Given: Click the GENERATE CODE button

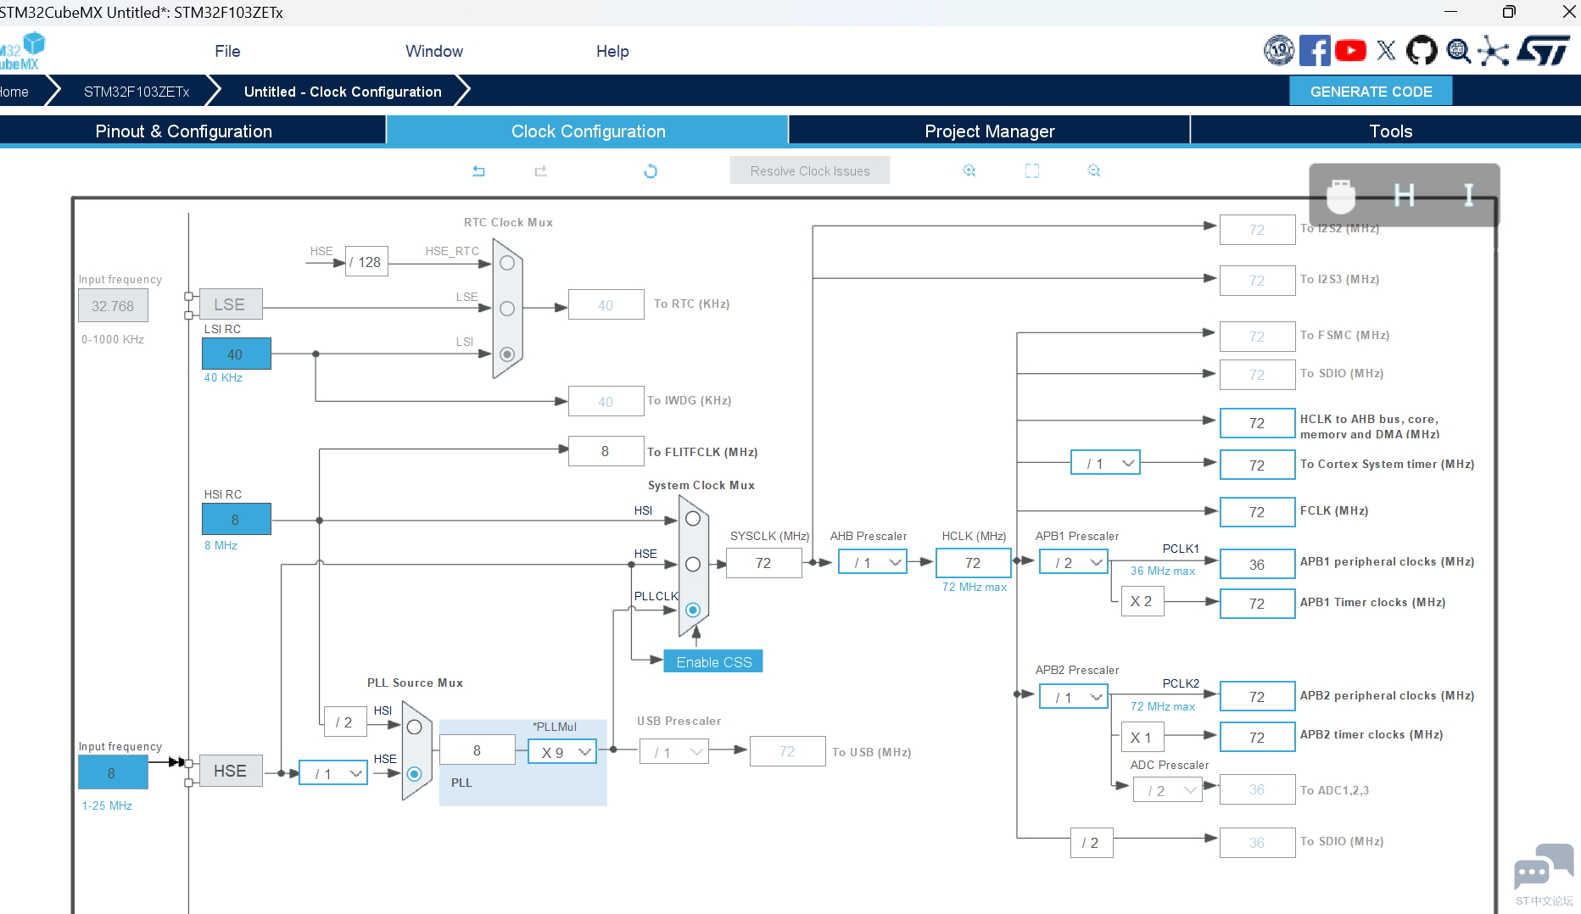Looking at the screenshot, I should 1371,92.
